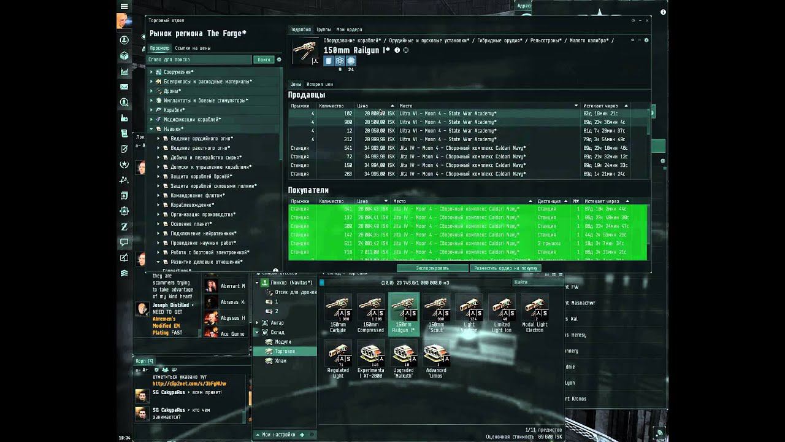This screenshot has height=442, width=785.
Task: Click Разместить ордер на покупку button
Action: coord(505,268)
